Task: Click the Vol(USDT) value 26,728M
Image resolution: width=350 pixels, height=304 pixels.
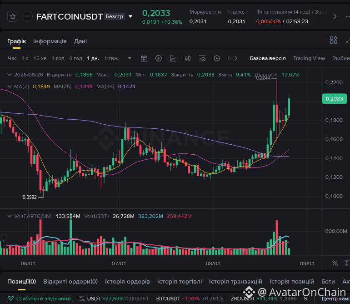Action: 124,216
